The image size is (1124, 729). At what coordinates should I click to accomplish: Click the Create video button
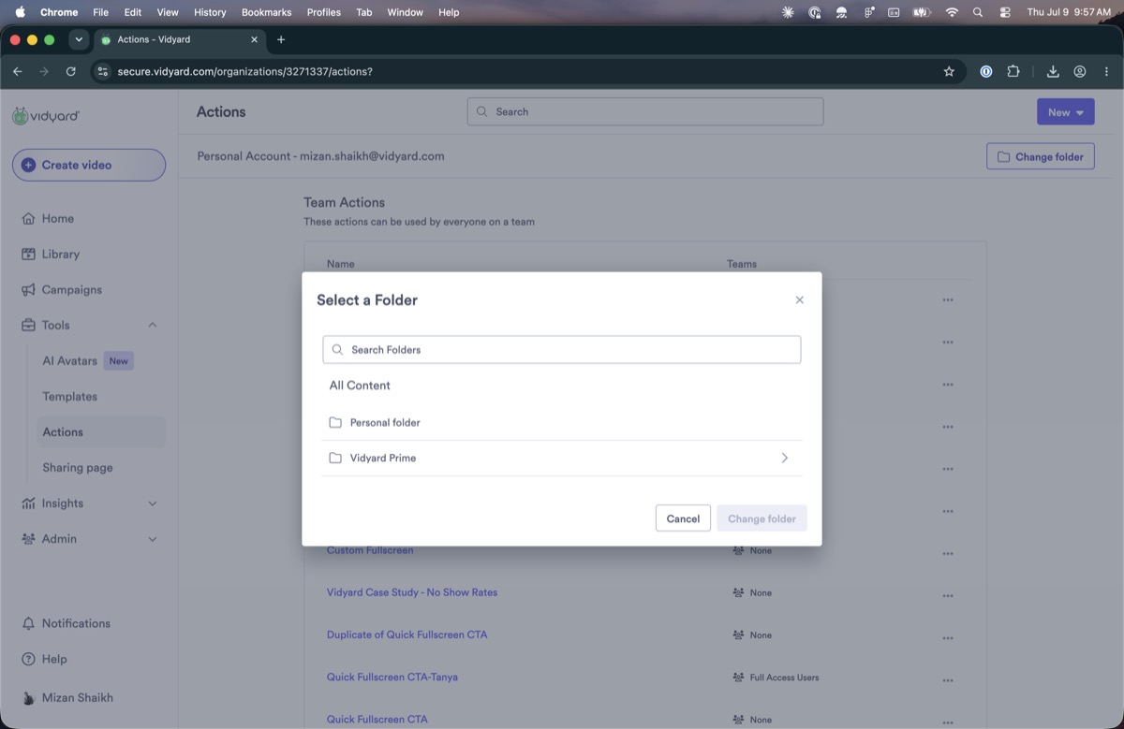coord(89,165)
